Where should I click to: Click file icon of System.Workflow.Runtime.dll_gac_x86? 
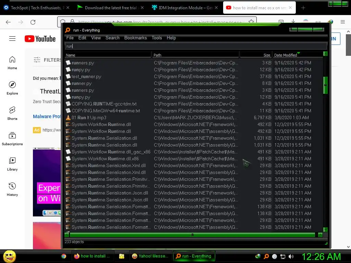[68, 152]
